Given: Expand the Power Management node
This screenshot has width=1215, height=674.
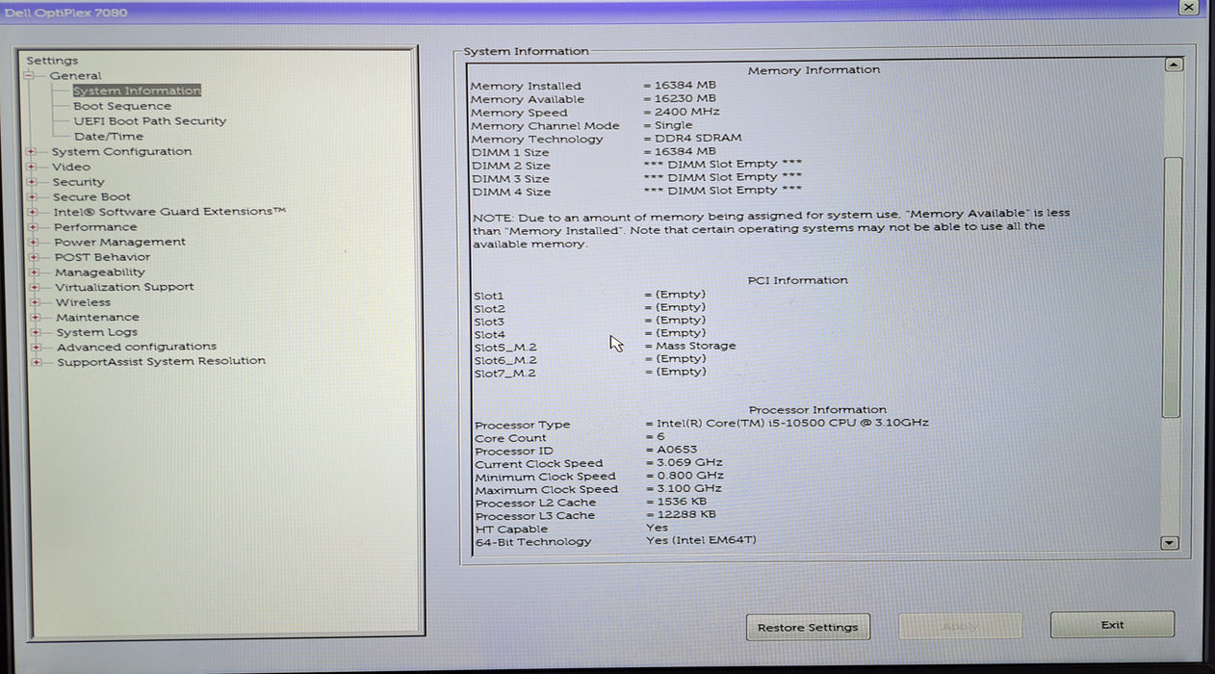Looking at the screenshot, I should 34,243.
